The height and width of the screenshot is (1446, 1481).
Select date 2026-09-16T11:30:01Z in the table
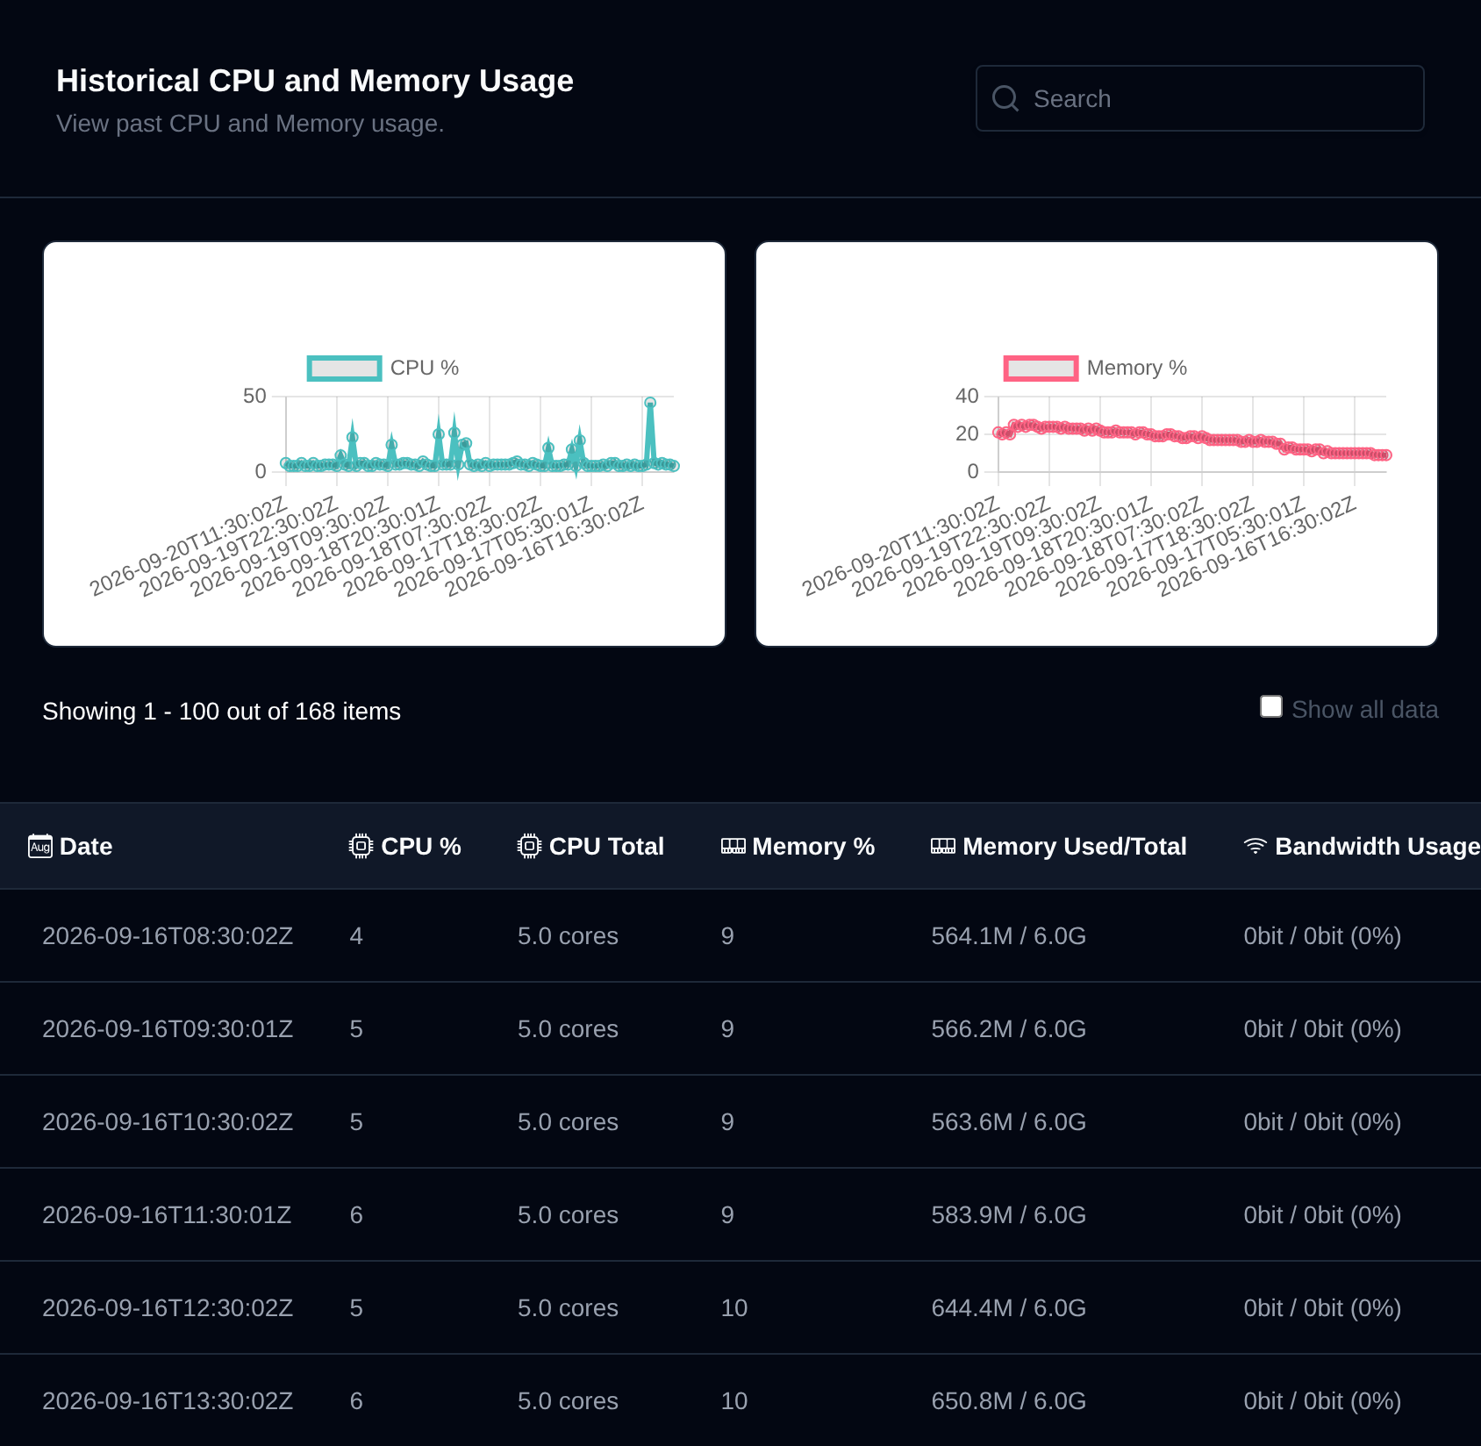point(167,1215)
